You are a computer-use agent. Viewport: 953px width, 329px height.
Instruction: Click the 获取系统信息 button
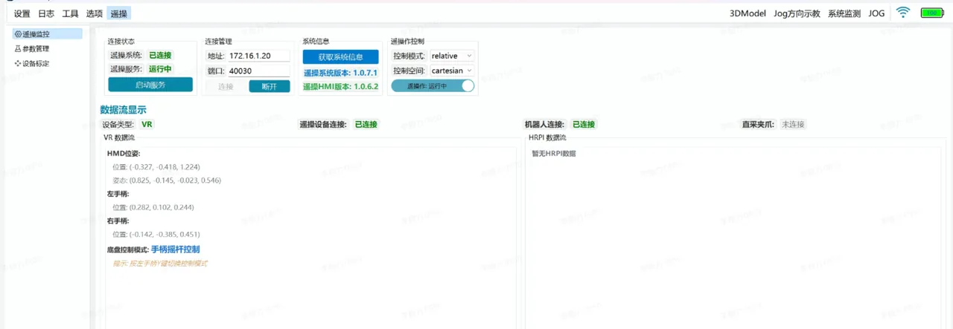point(340,57)
